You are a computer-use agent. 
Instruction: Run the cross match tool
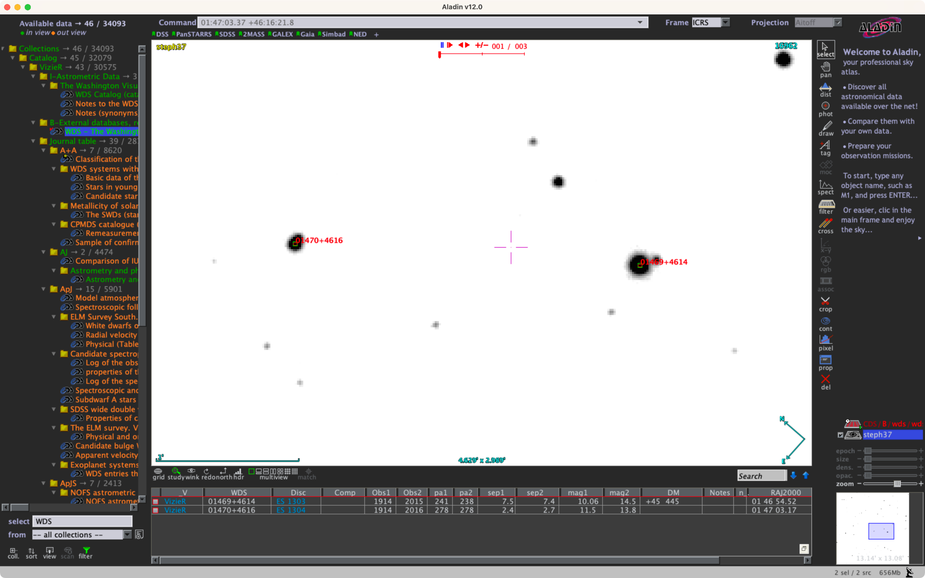pyautogui.click(x=826, y=226)
